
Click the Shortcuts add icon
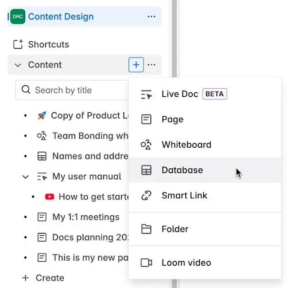[x=18, y=44]
